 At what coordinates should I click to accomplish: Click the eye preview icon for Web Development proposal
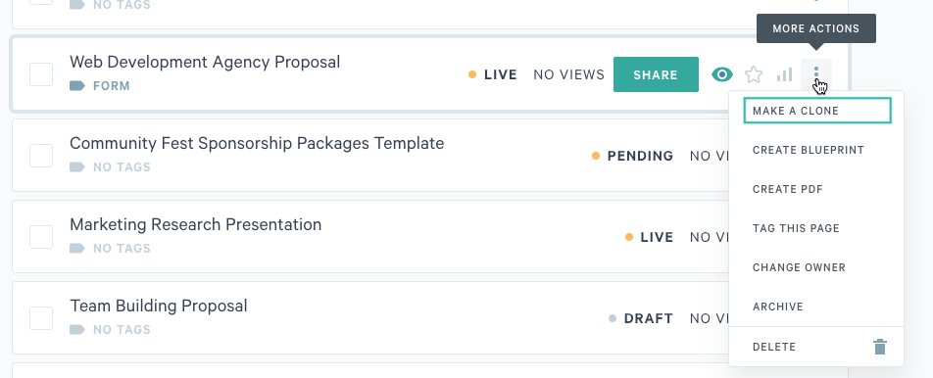722,74
